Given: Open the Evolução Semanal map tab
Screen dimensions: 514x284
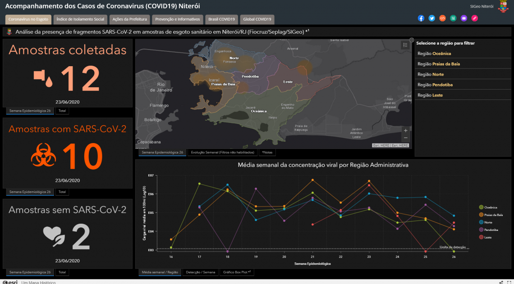Looking at the screenshot, I should [222, 153].
